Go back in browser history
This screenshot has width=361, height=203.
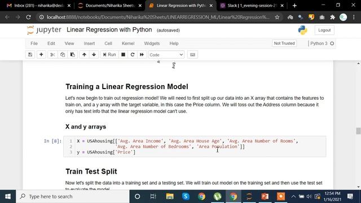click(7, 17)
